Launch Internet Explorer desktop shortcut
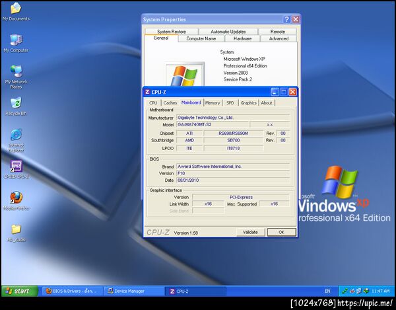396x310 pixels. tap(16, 140)
